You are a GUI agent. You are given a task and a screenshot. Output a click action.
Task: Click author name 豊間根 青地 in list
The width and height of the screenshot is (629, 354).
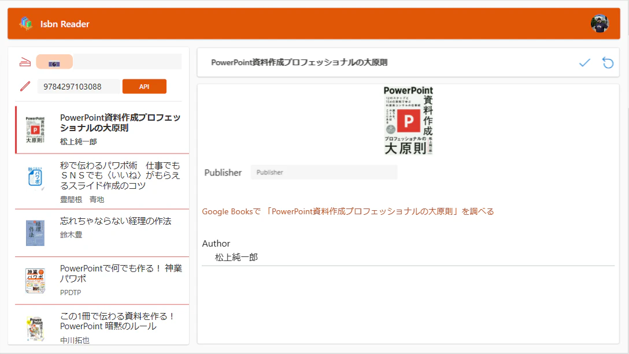coord(82,199)
